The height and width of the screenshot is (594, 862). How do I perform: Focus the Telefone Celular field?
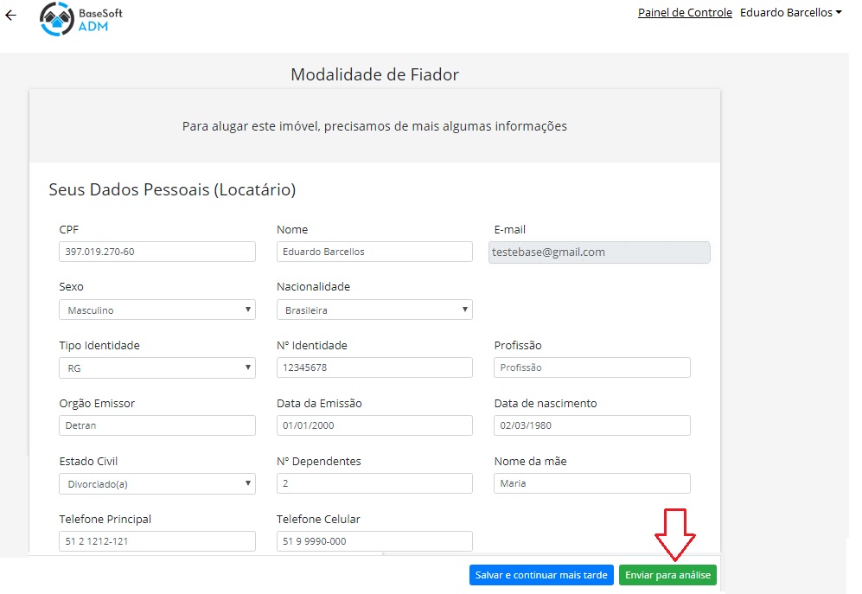(x=374, y=541)
